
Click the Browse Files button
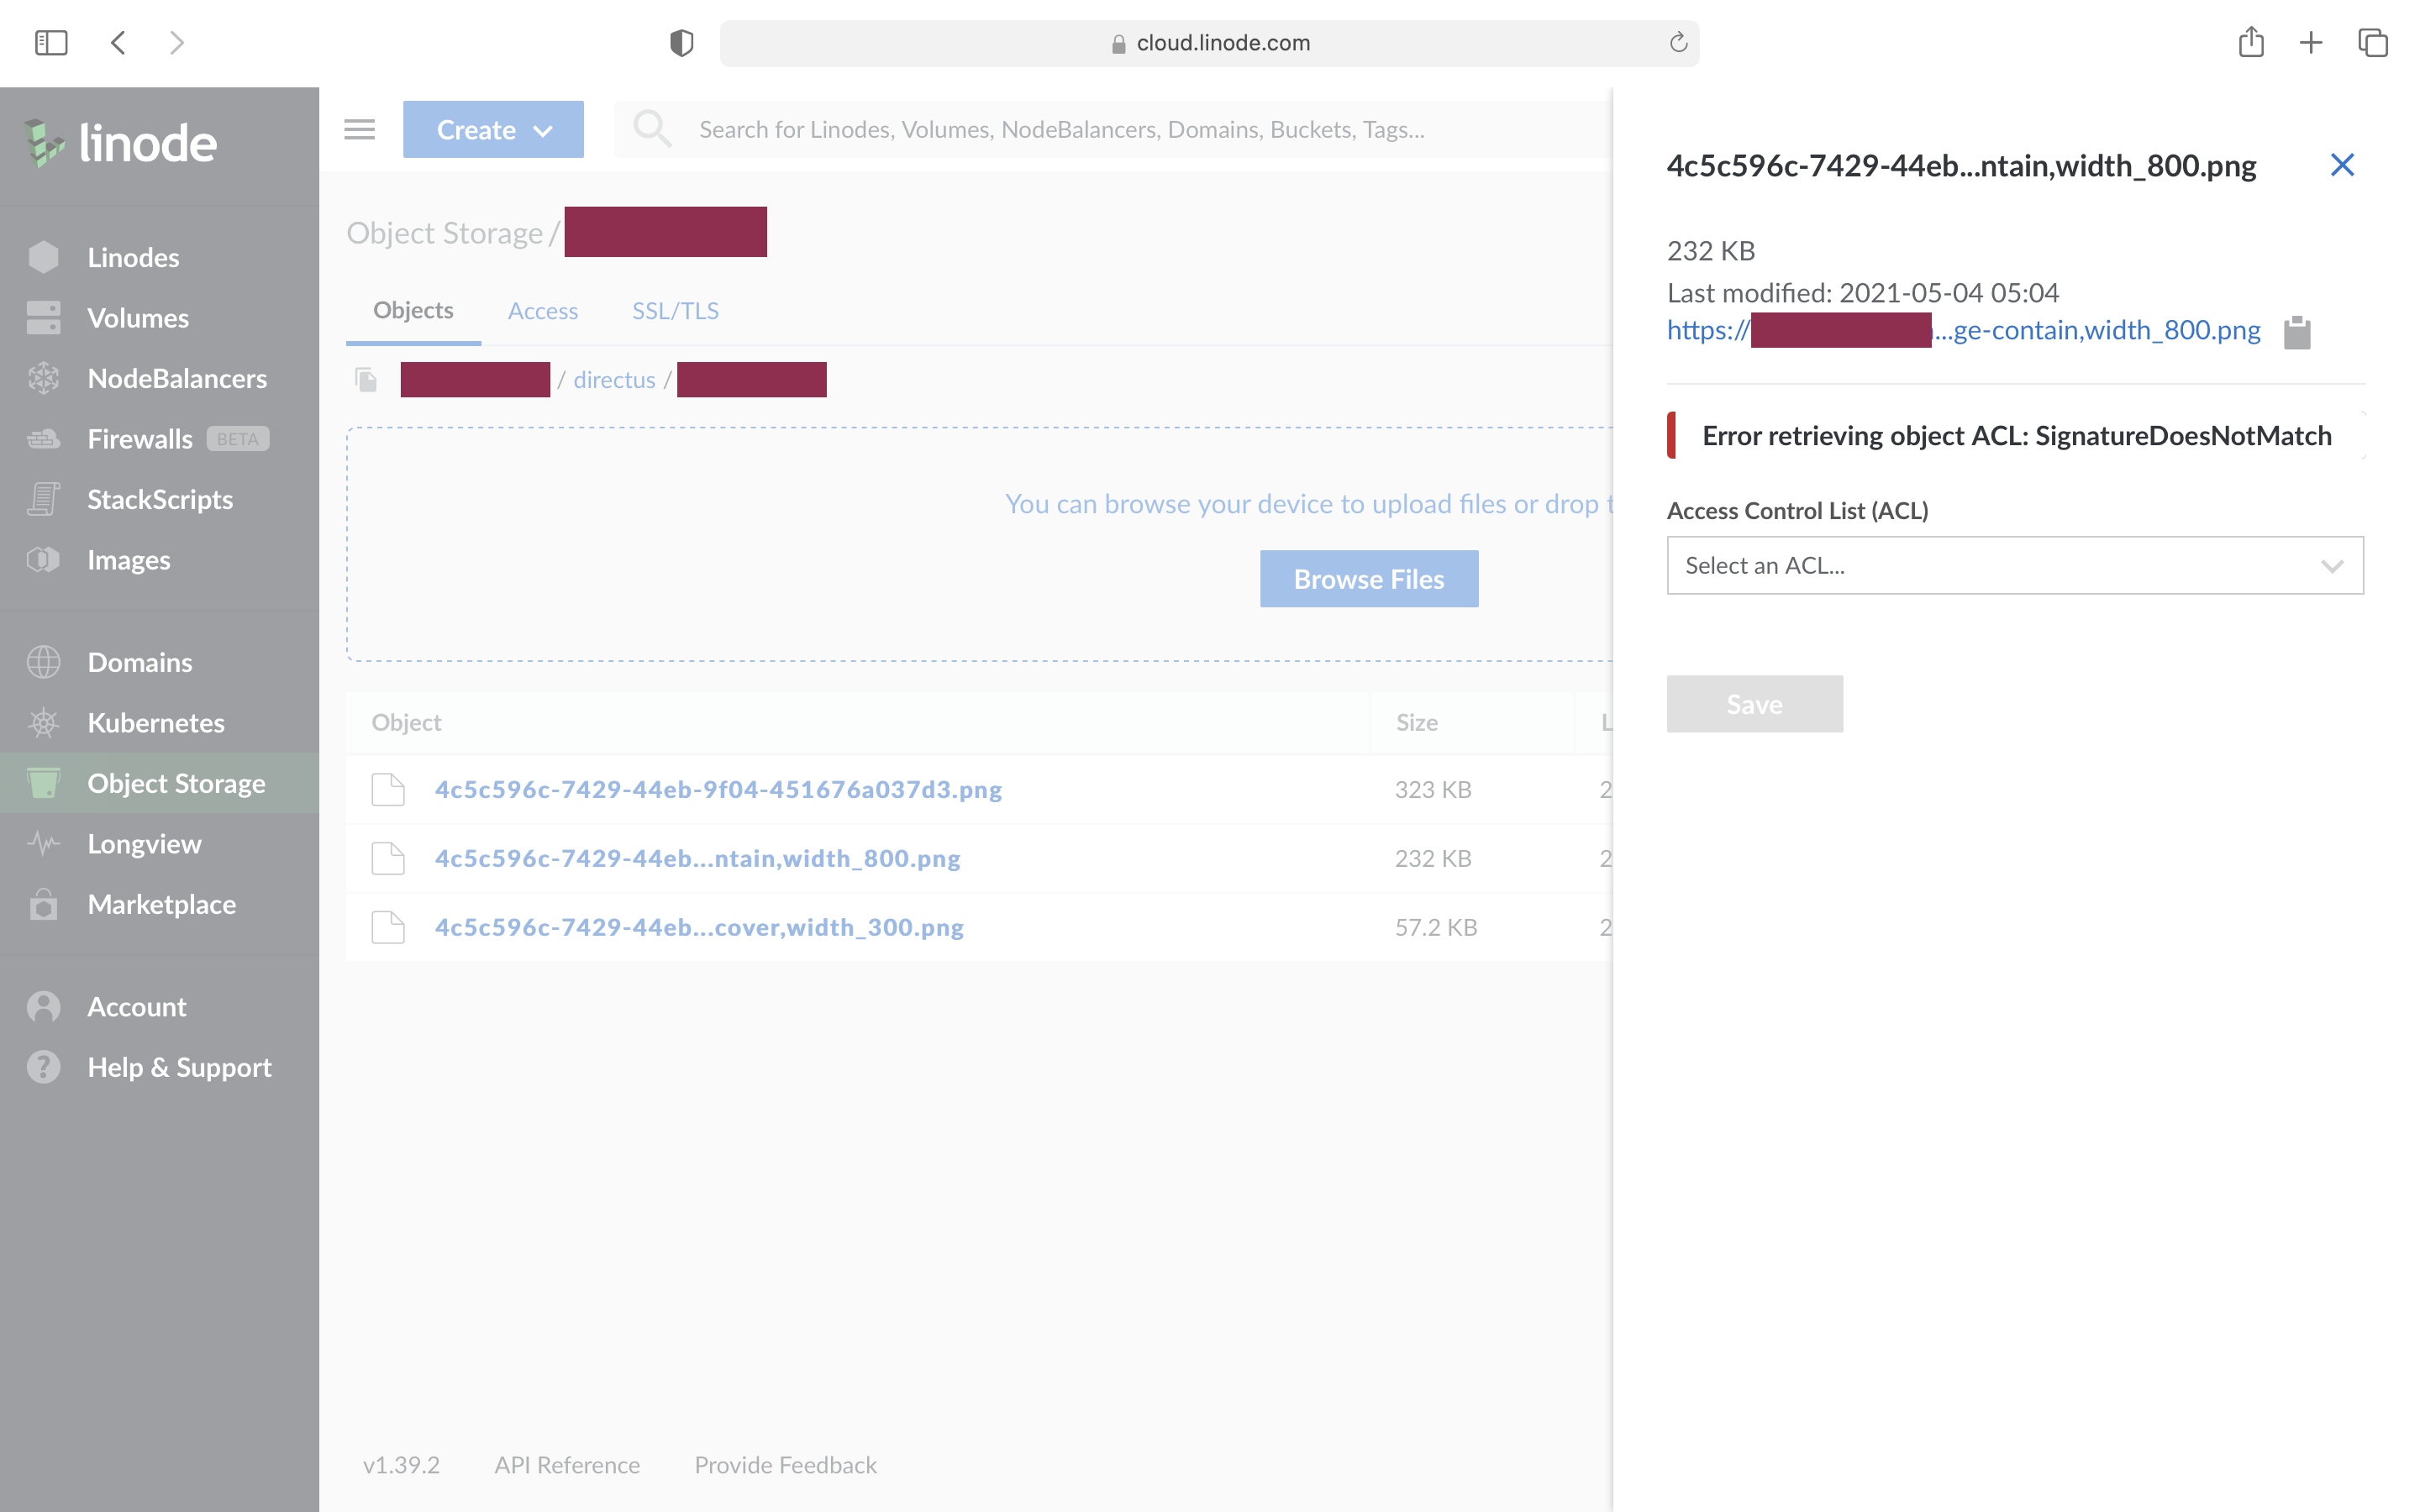tap(1368, 579)
